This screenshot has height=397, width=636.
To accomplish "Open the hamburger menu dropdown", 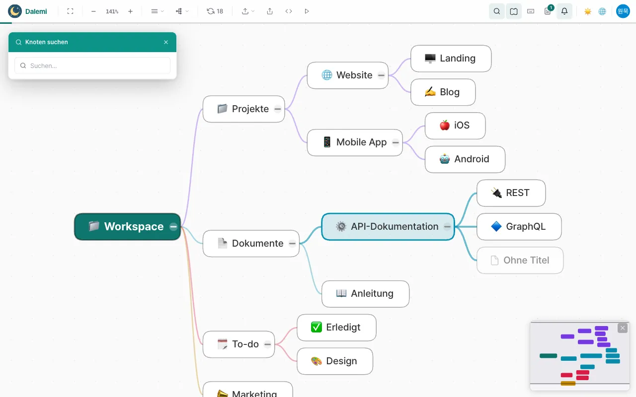I will pos(157,11).
